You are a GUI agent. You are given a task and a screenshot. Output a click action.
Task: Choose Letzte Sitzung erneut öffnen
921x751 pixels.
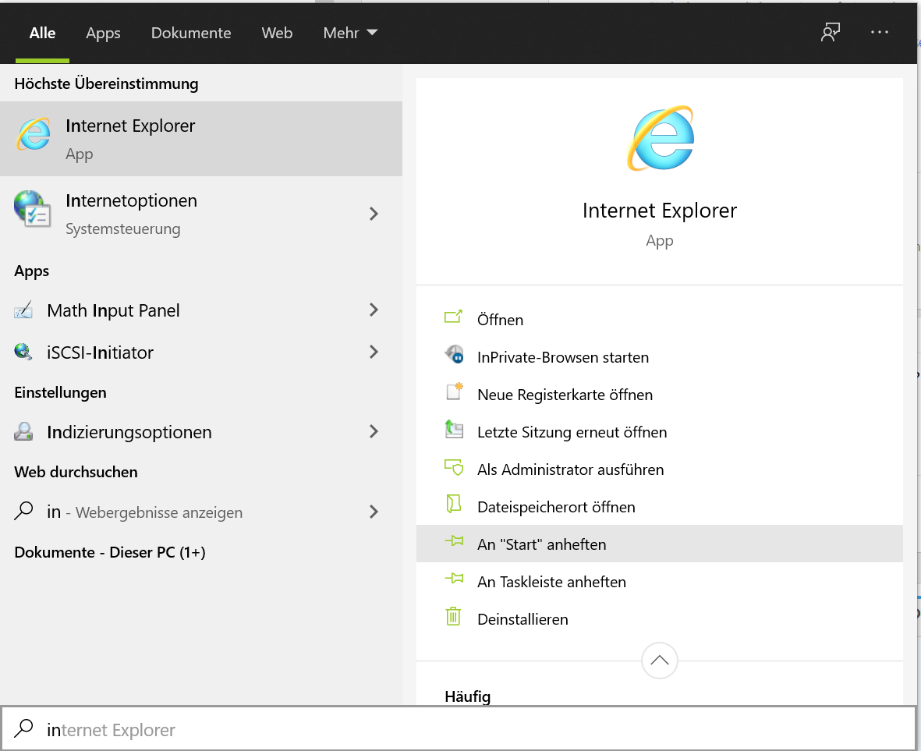click(x=660, y=432)
